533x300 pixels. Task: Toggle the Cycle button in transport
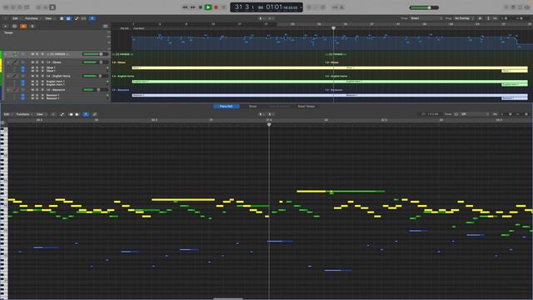pyautogui.click(x=224, y=7)
